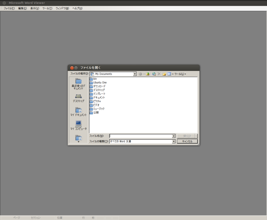Image resolution: width=267 pixels, height=220 pixels.
Task: Select デスクトップ in places bar
Action: [78, 98]
